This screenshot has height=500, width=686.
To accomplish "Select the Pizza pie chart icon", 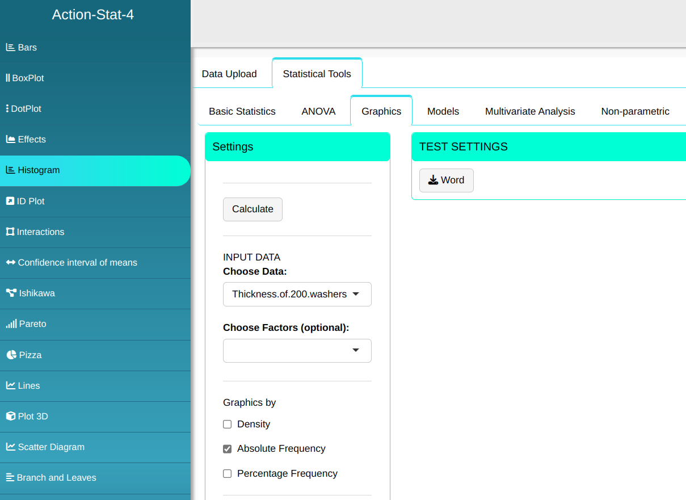I will (11, 355).
